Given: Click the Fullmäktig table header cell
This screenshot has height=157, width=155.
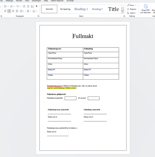Looking at the screenshot, I should [101, 50].
